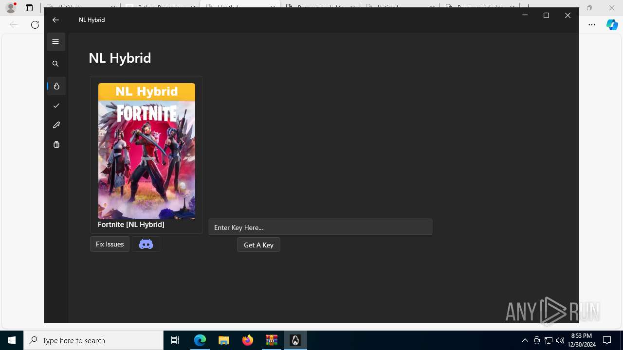Click the Fortnite [NL Hybrid] label
623x350 pixels.
131,225
